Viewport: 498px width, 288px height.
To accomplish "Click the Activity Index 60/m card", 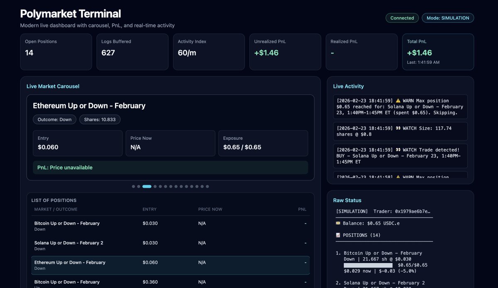I will pos(209,52).
